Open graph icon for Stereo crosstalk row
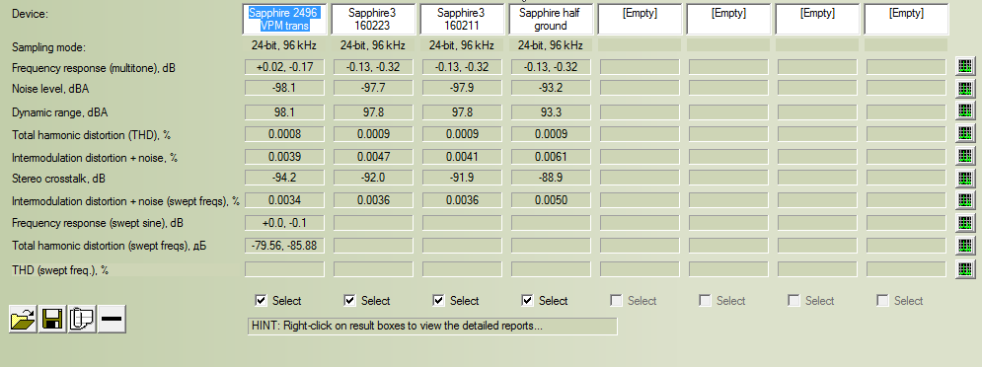Viewport: 982px width, 367px height. [964, 179]
